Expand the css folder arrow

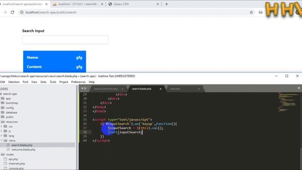coord(1,127)
